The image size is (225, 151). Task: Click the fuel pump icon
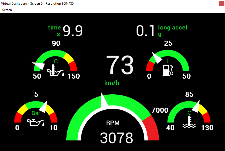click(x=168, y=70)
